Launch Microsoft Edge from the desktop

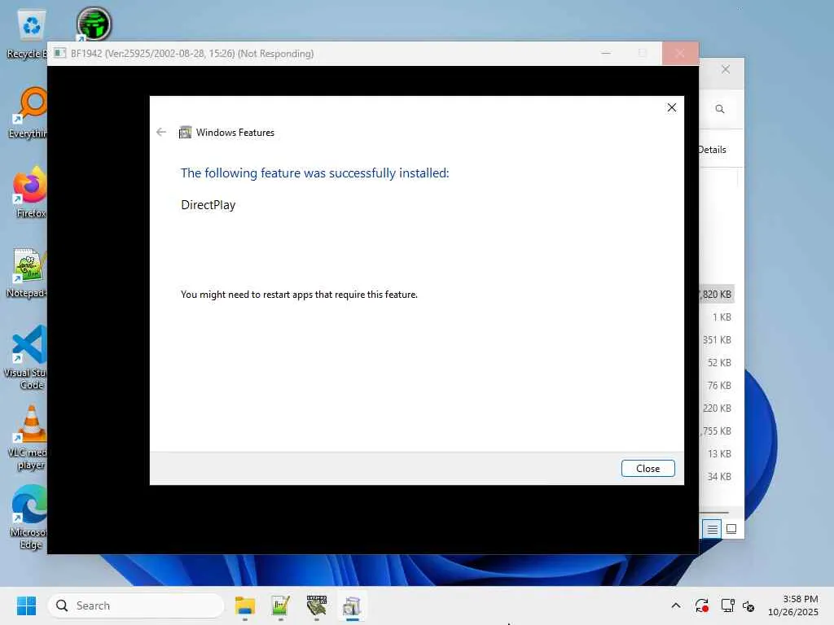(x=28, y=517)
